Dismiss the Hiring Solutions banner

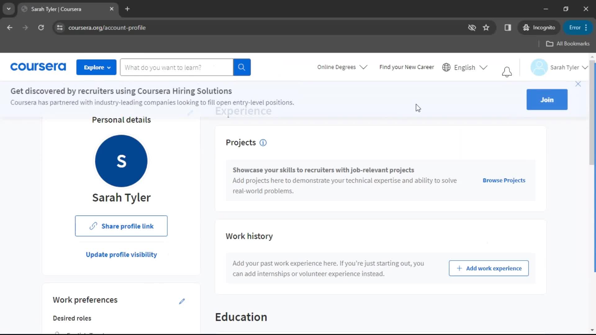[578, 84]
